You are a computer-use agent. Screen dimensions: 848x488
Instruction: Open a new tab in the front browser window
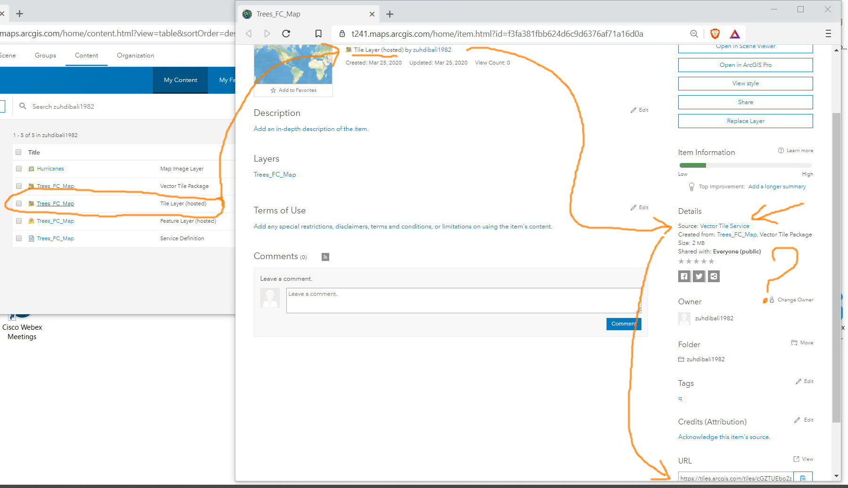click(390, 14)
